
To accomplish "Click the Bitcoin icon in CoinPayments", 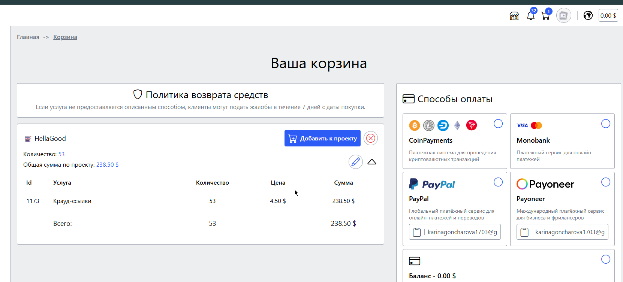I will (x=415, y=125).
